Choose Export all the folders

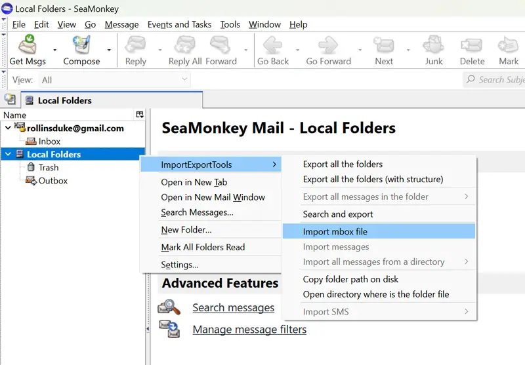[343, 164]
